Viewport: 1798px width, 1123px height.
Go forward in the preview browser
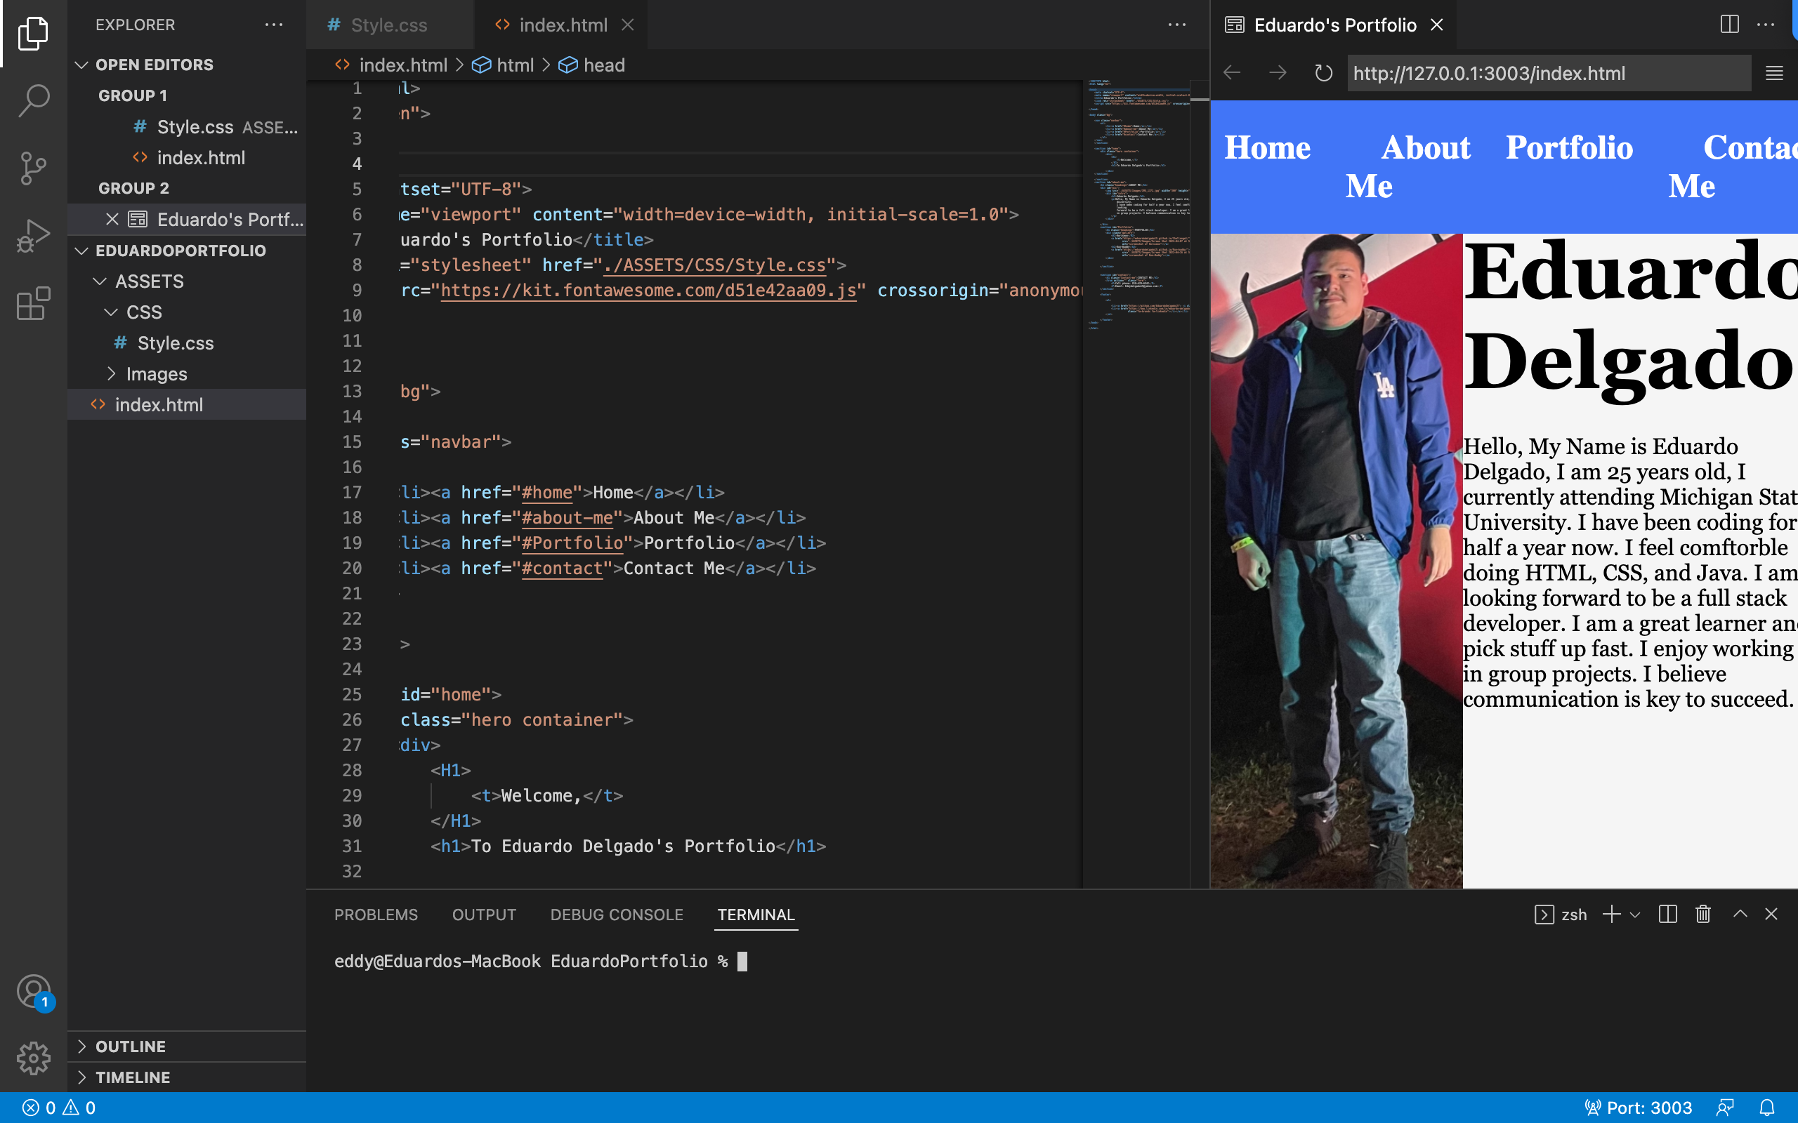pyautogui.click(x=1278, y=73)
